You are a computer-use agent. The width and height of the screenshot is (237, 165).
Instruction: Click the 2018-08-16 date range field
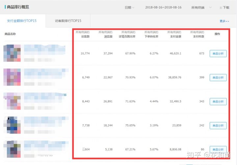point(163,8)
